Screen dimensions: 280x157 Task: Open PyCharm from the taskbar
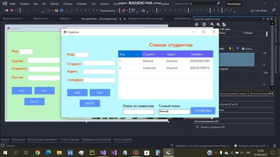(x=92, y=153)
